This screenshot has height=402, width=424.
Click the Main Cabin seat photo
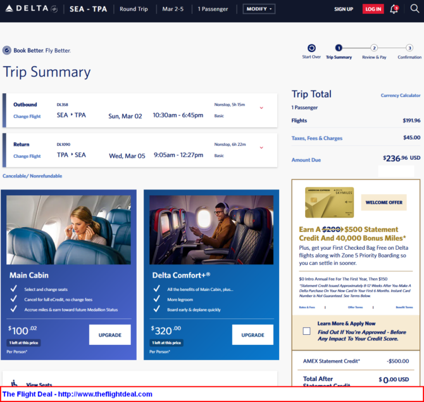click(69, 230)
